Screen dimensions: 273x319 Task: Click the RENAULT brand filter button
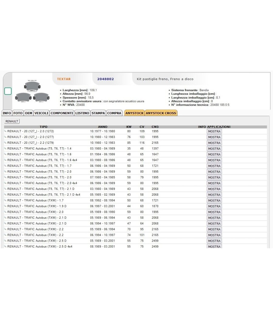(12, 121)
